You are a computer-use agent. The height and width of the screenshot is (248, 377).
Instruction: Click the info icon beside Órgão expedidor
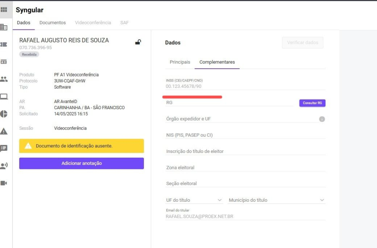point(322,119)
